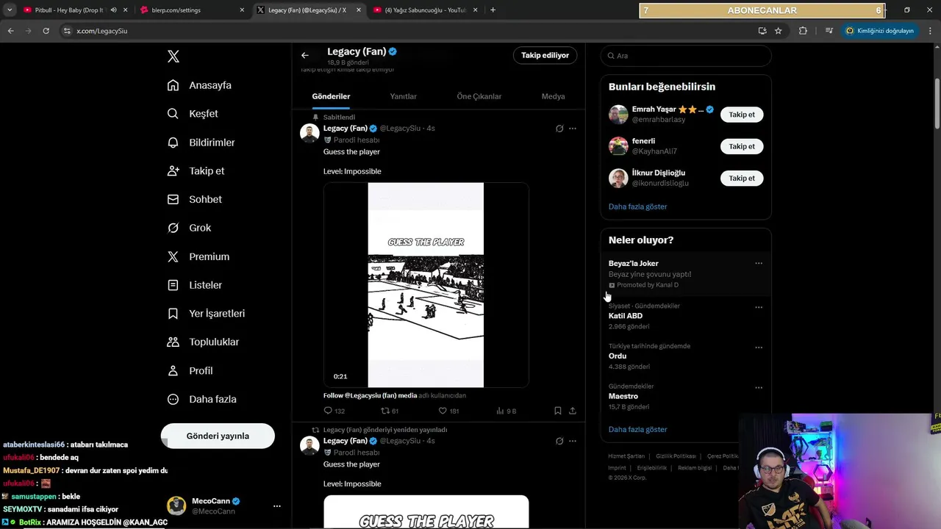Follow Emrah Yaşar

click(x=742, y=115)
